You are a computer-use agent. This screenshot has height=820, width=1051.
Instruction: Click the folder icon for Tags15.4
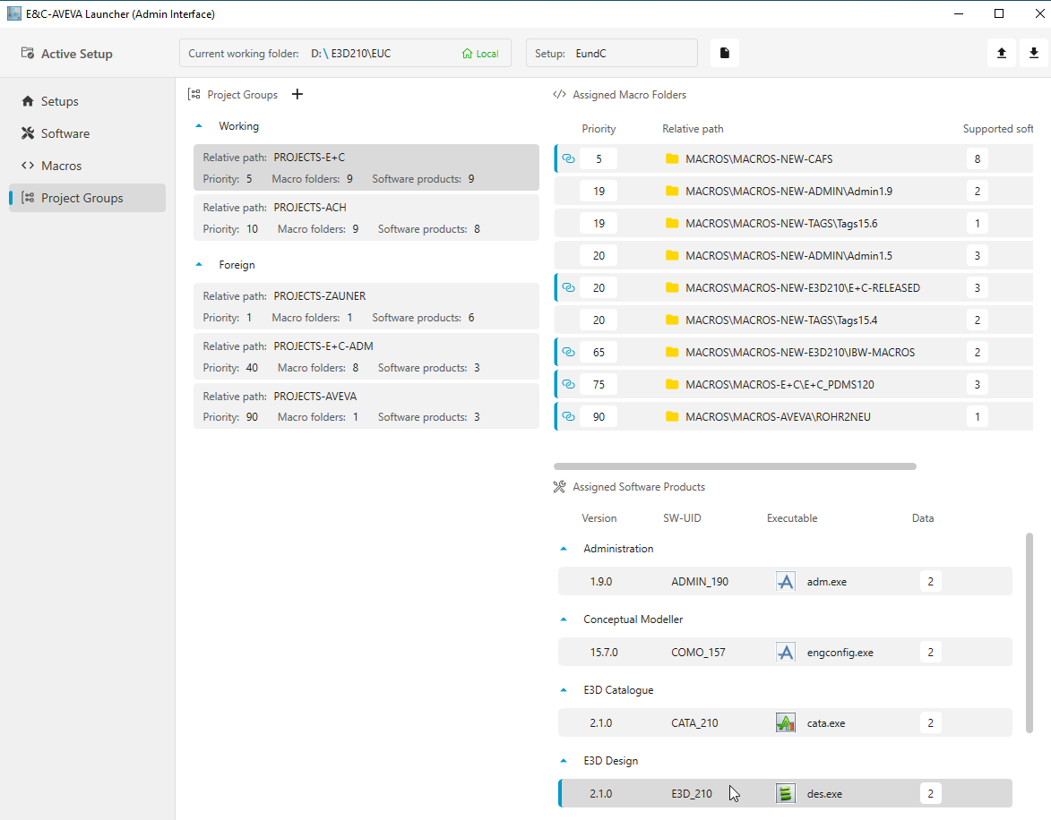tap(672, 320)
